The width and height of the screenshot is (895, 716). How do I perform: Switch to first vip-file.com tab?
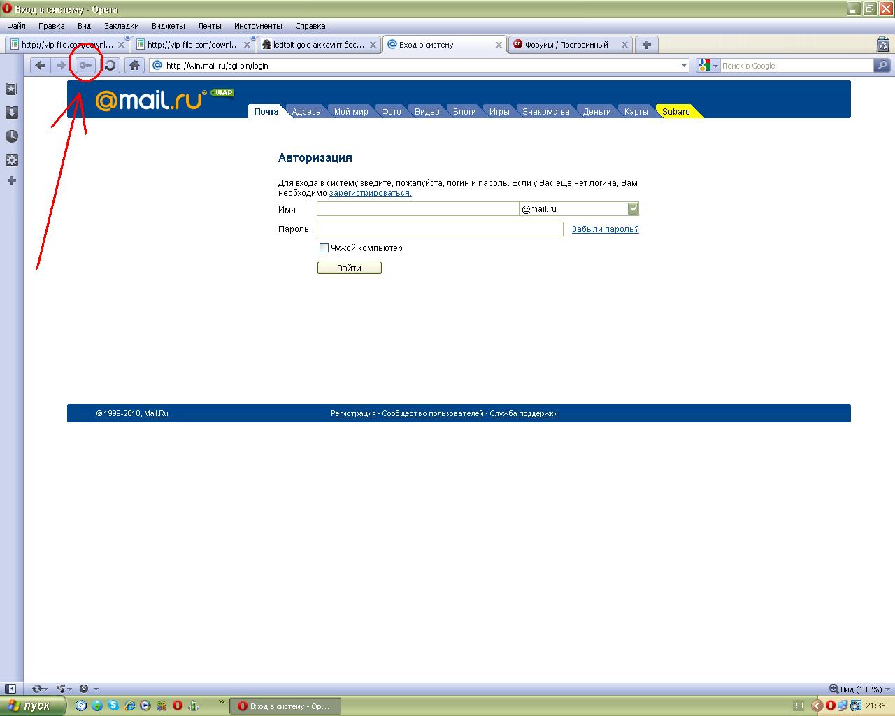pos(67,44)
